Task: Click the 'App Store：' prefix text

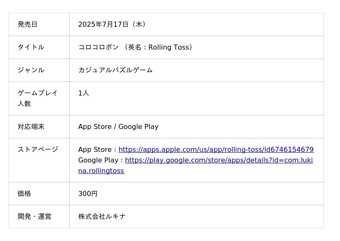Action: [x=98, y=150]
